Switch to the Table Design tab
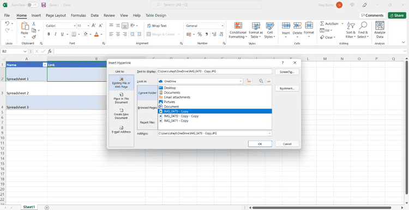 tap(156, 15)
